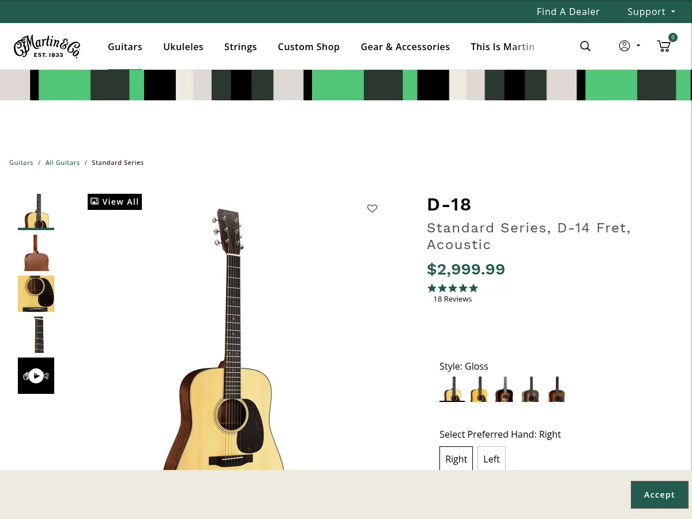Image resolution: width=692 pixels, height=519 pixels.
Task: Open the Guitars menu
Action: click(125, 47)
